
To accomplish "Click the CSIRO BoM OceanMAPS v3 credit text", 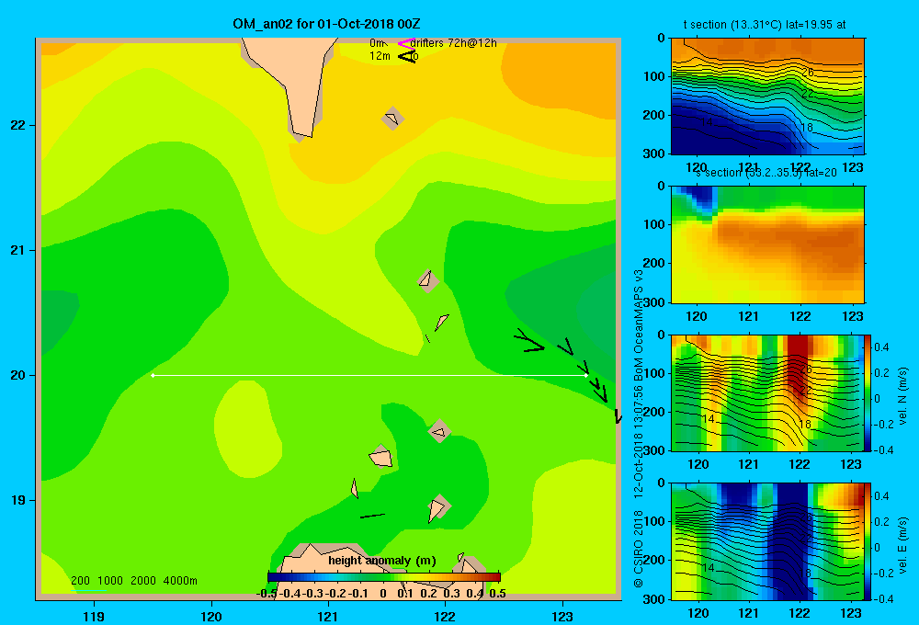I will (639, 428).
